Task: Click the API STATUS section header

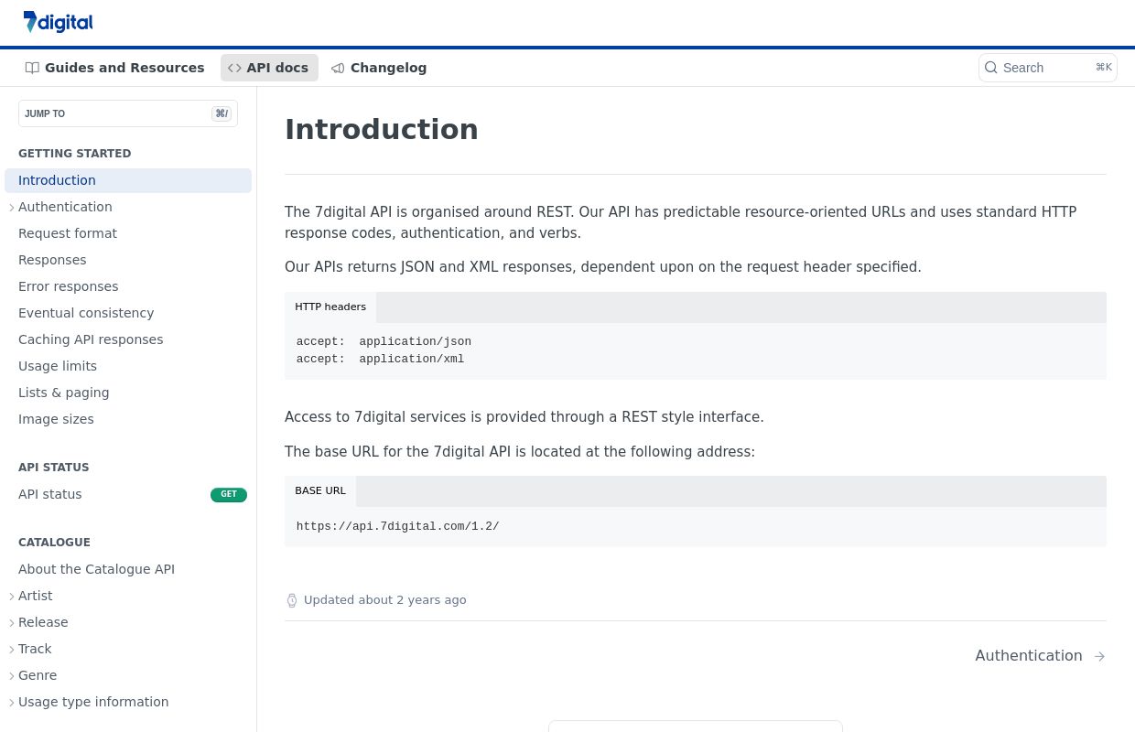Action: 54,468
